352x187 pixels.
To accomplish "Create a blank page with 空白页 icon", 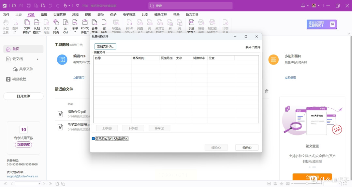I will (x=104, y=26).
